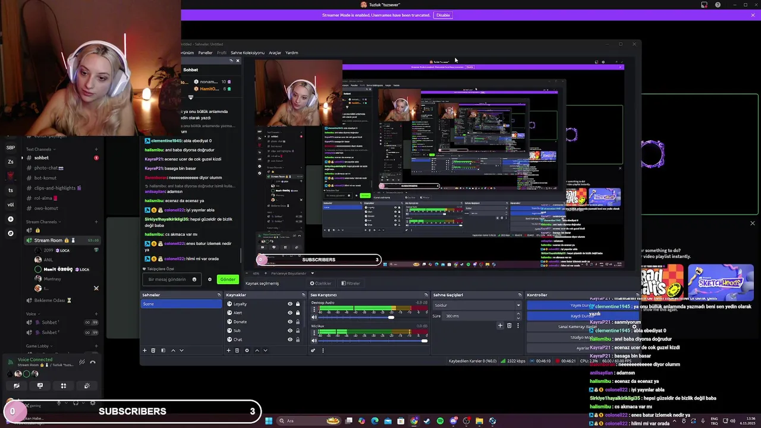Hide the Sub source eye icon
Screen dimensions: 761x428
pyautogui.click(x=290, y=331)
